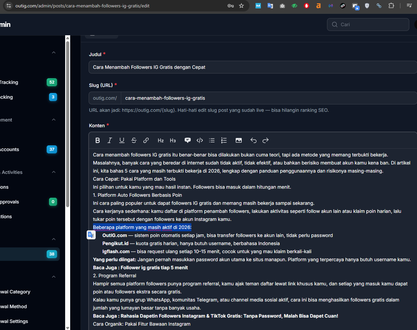
Task: Open the chain link extension icon
Action: coord(379,6)
